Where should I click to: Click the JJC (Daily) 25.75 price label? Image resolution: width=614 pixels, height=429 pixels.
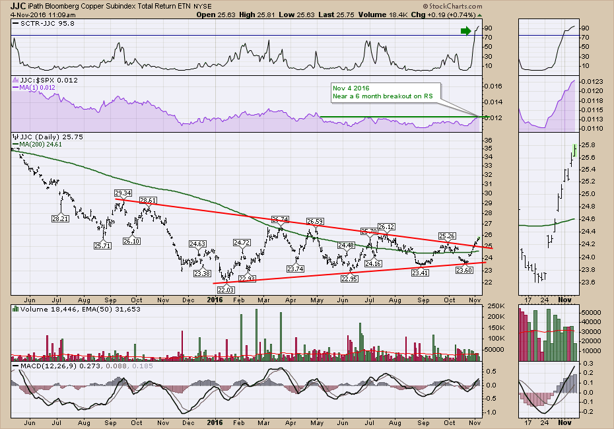click(x=51, y=137)
